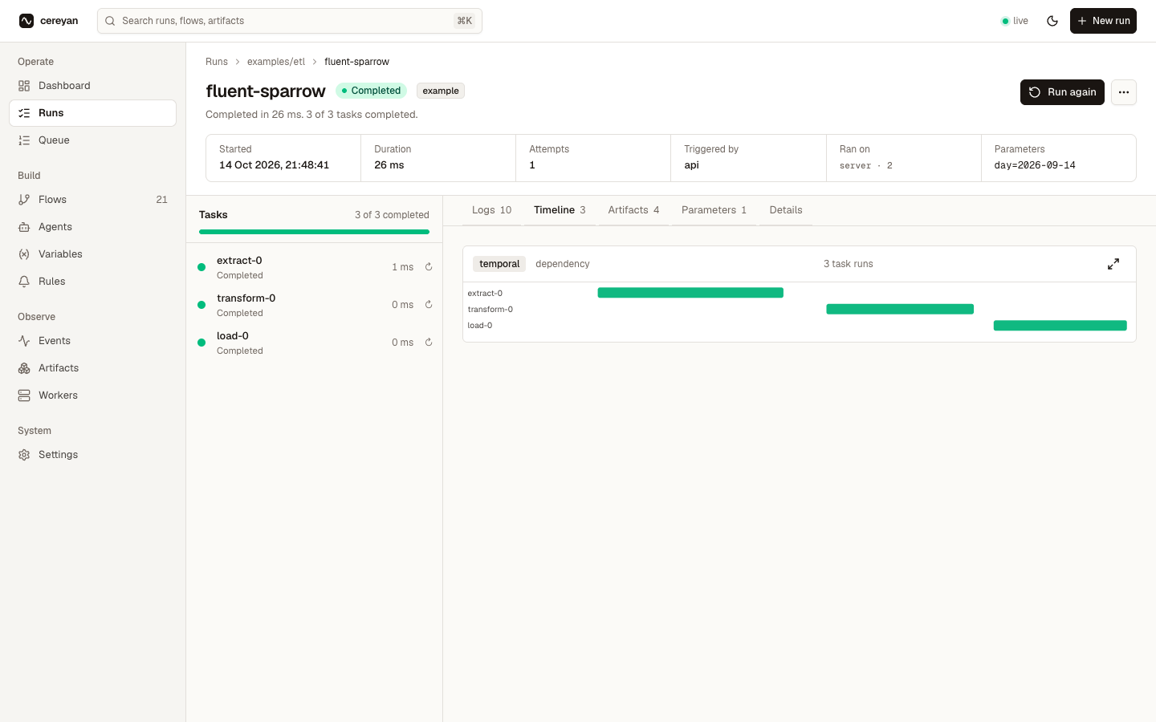Select the temporal view toggle

[x=499, y=264]
